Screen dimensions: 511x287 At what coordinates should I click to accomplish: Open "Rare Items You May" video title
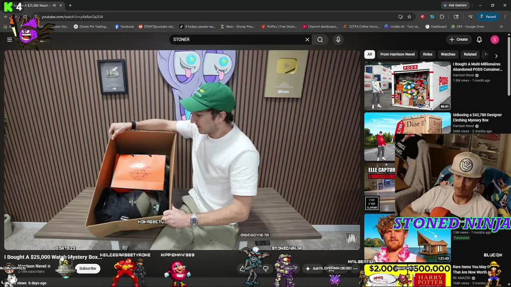coord(471,269)
